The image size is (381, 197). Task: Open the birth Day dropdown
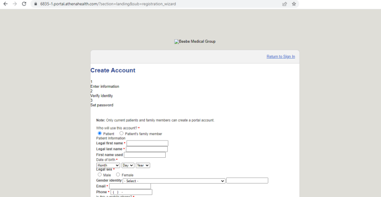point(128,165)
